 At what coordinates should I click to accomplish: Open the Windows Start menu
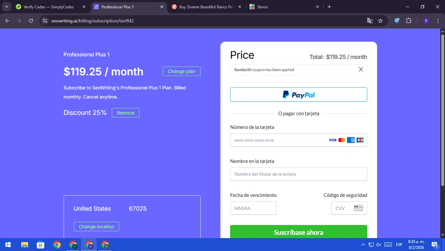(8, 245)
